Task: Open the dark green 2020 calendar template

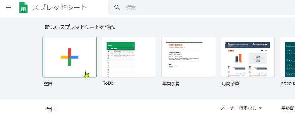Action: click(x=288, y=57)
